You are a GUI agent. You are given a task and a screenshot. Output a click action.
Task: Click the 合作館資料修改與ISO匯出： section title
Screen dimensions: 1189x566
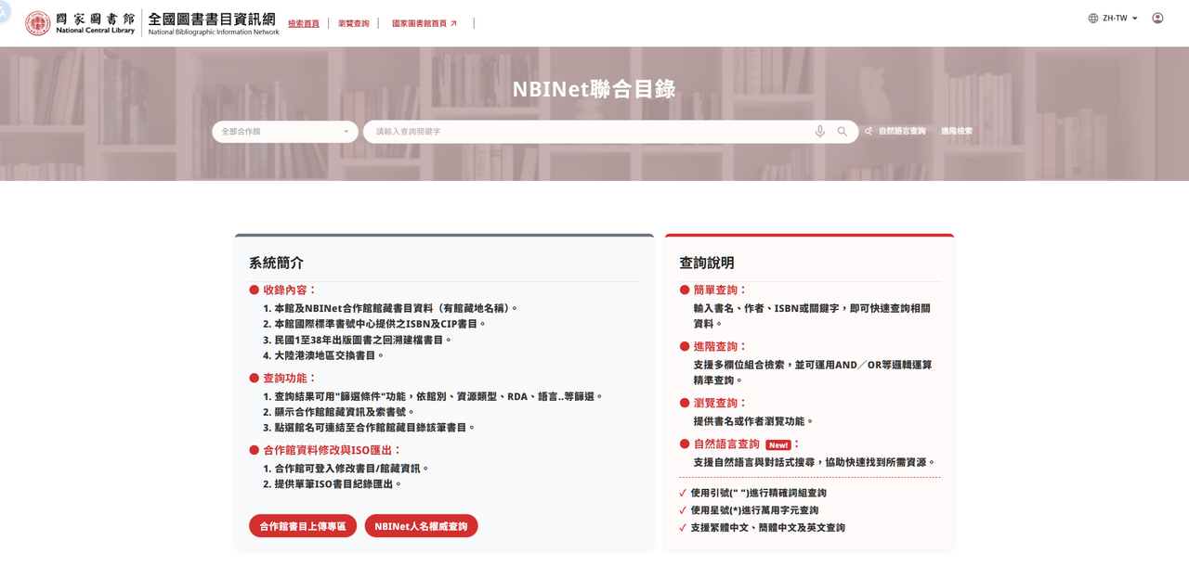pos(333,450)
